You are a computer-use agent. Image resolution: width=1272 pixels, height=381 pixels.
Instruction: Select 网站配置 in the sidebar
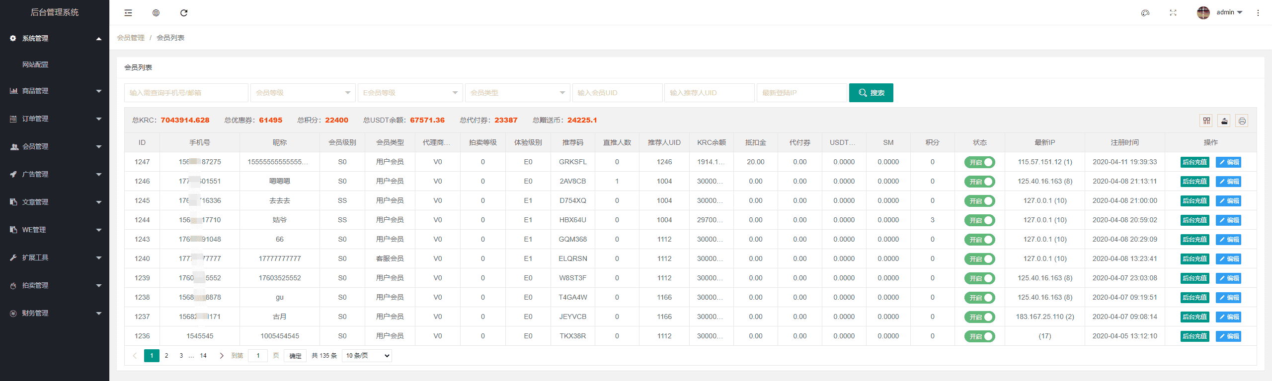pyautogui.click(x=35, y=64)
